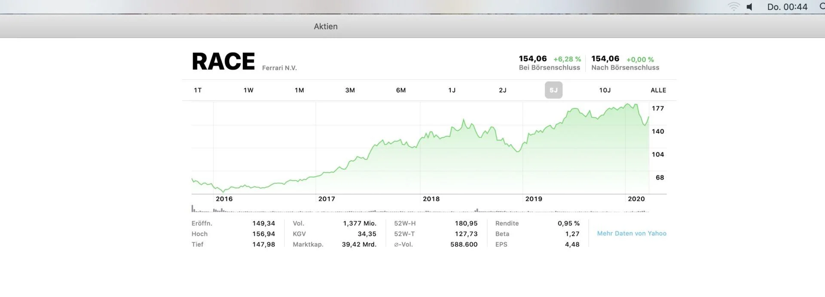Select the 2J chart range
The width and height of the screenshot is (825, 297).
[x=502, y=90]
